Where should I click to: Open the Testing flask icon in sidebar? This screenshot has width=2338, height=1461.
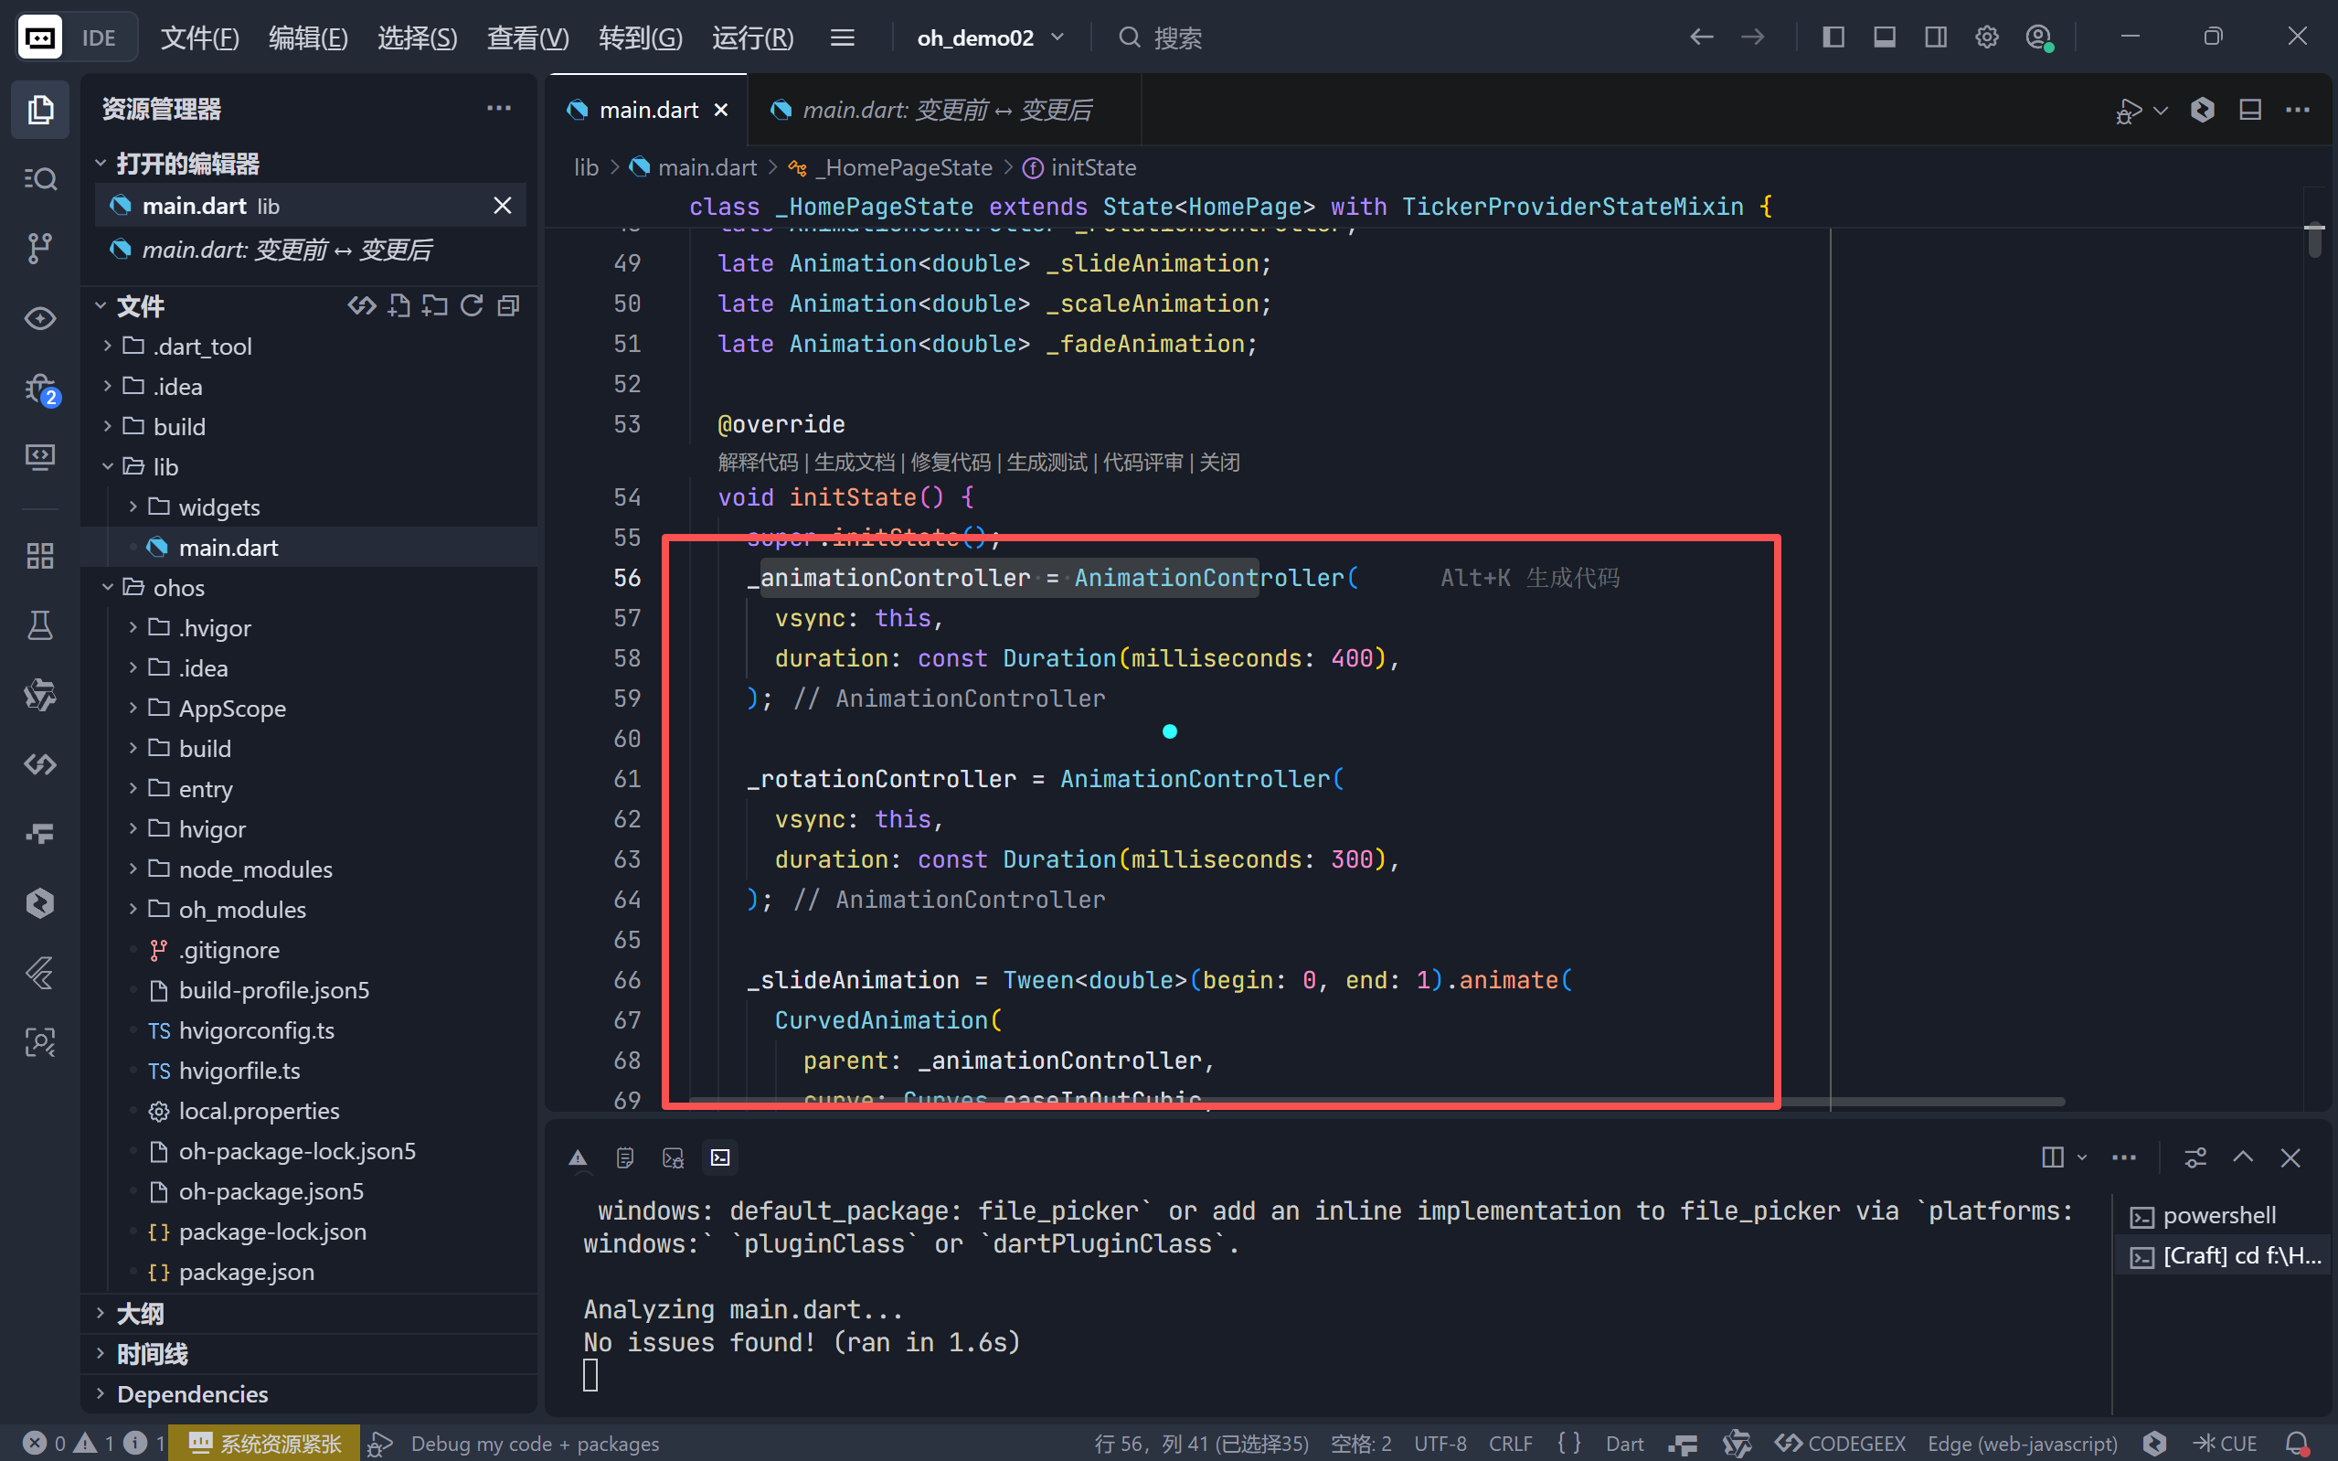39,626
